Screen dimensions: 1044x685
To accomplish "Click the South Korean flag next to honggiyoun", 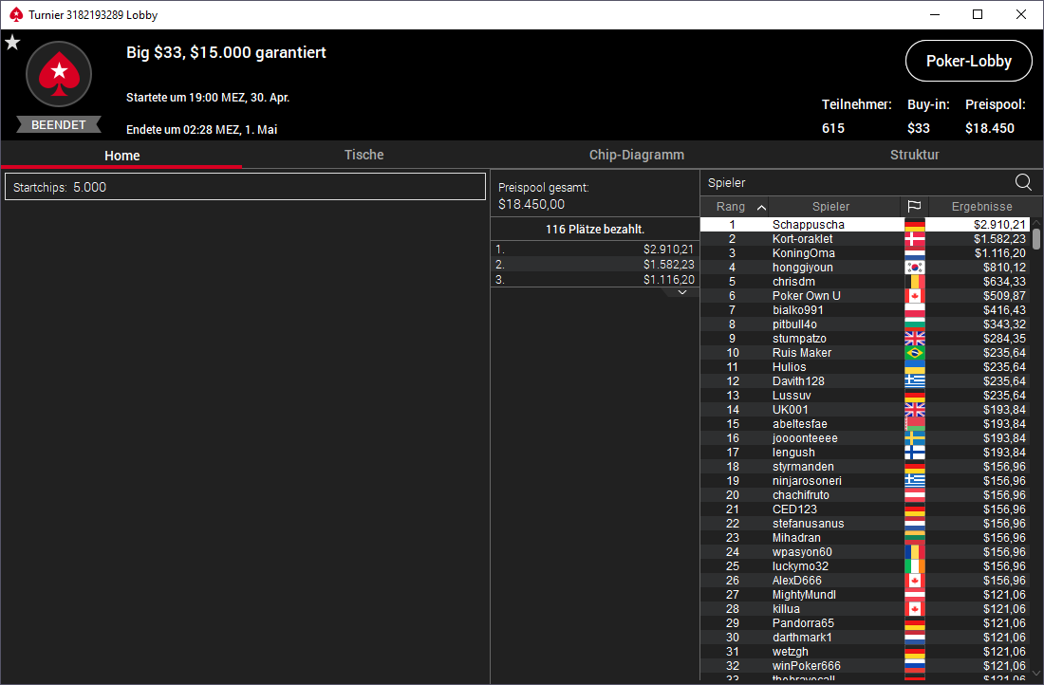I will click(x=914, y=268).
